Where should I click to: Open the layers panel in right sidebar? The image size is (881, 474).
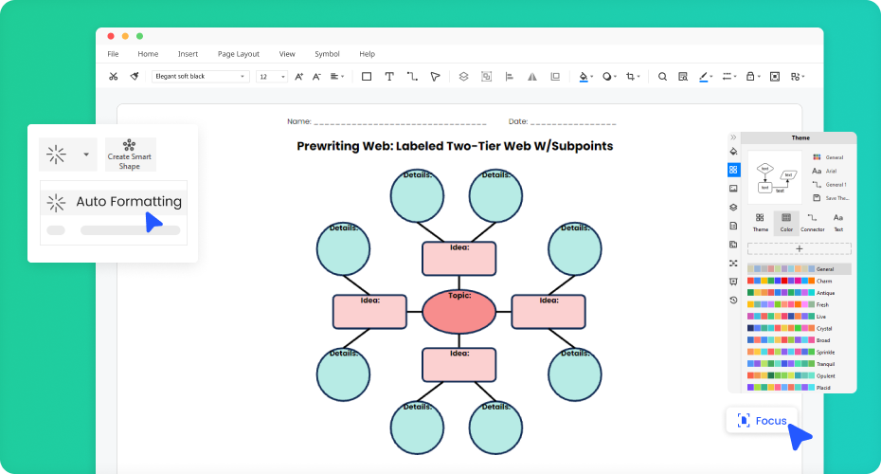(x=733, y=208)
